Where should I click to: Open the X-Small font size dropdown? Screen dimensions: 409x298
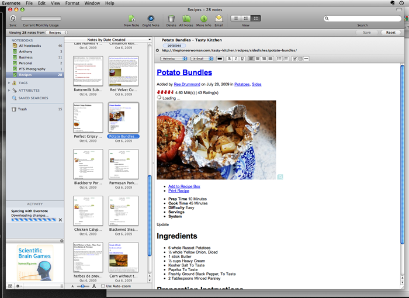click(202, 58)
